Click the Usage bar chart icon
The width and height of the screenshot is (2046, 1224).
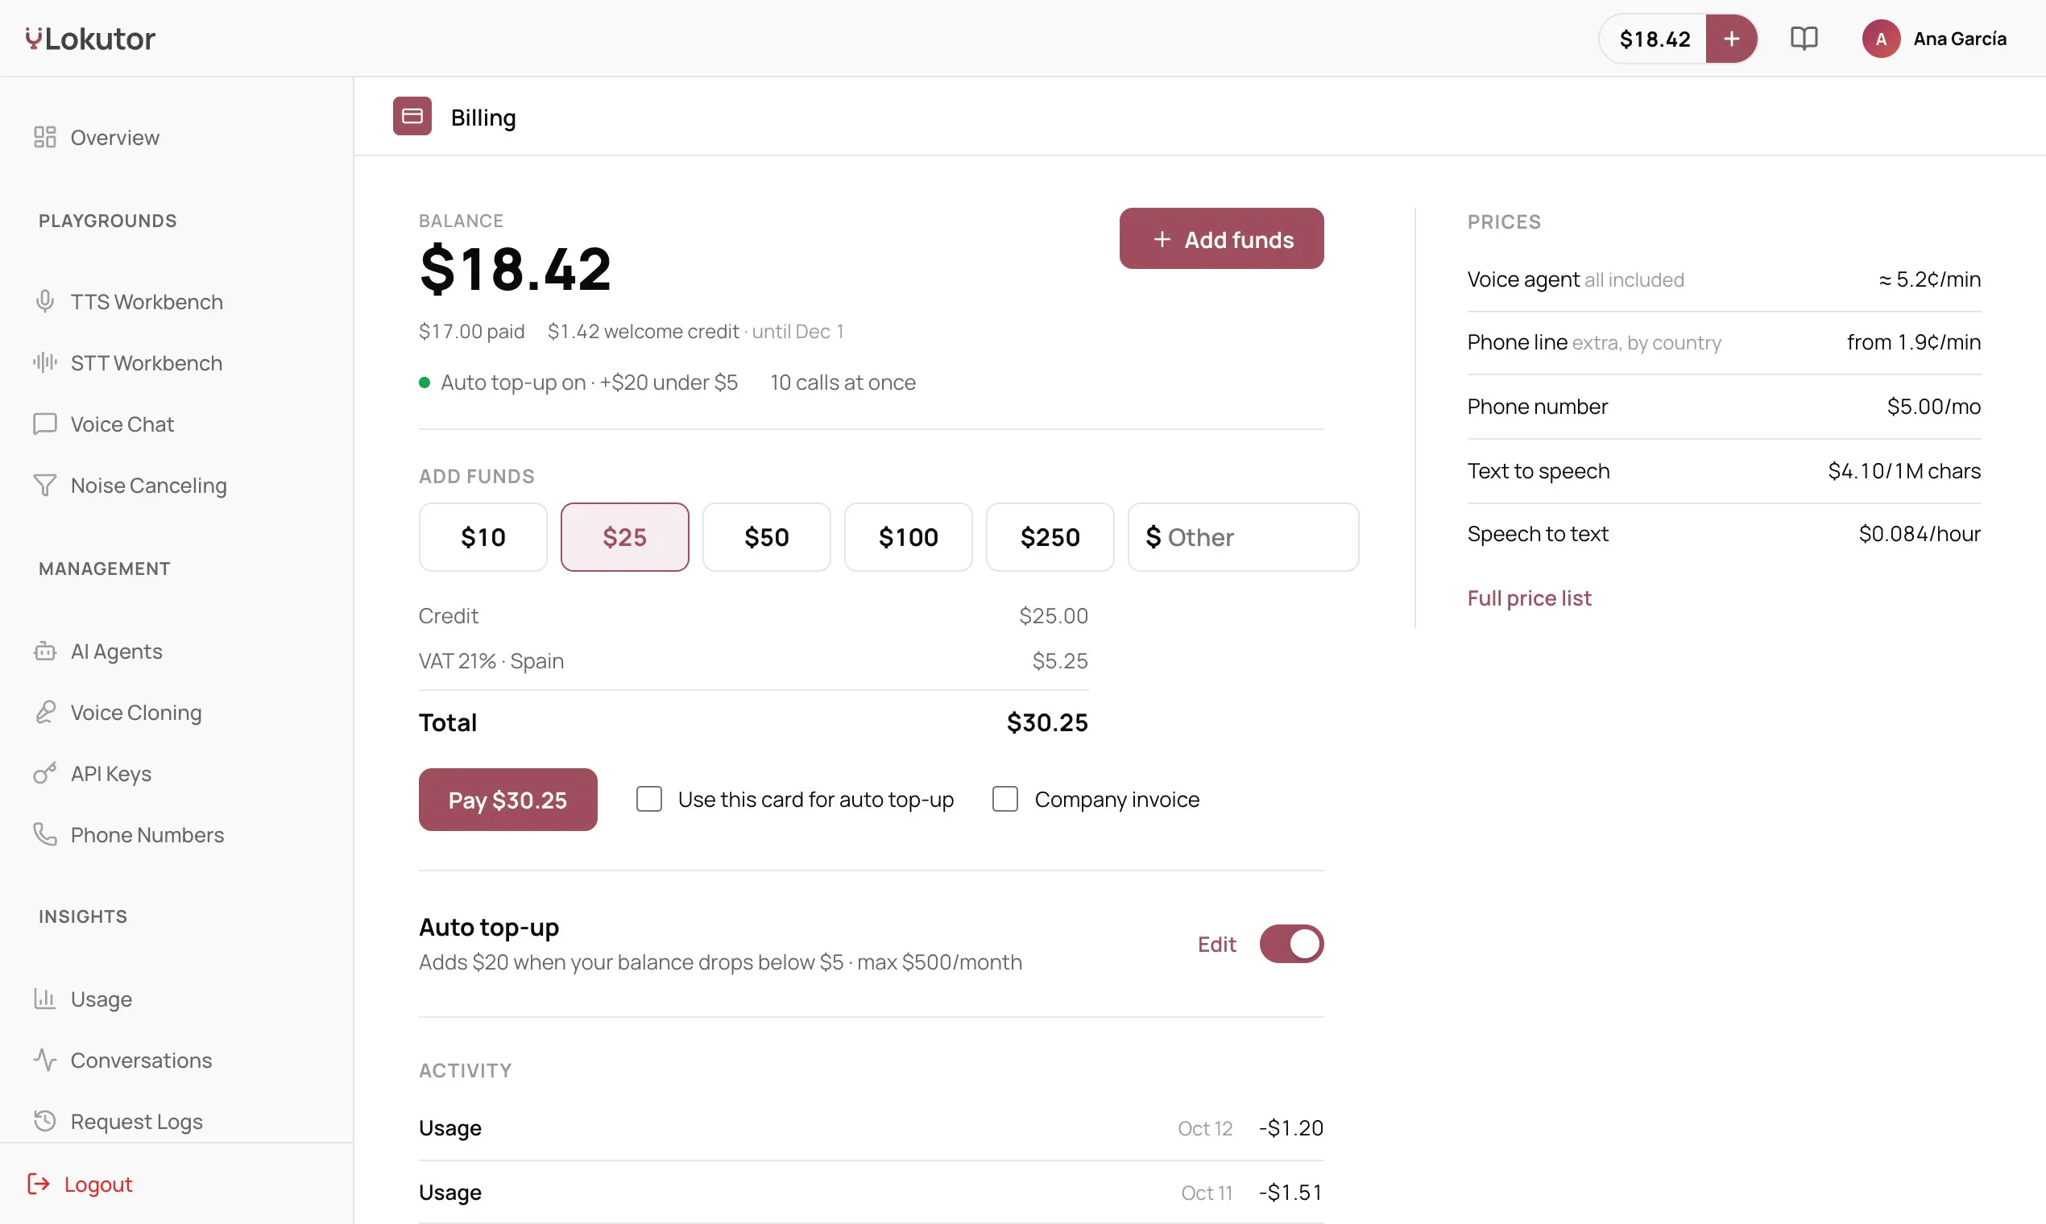[x=44, y=998]
